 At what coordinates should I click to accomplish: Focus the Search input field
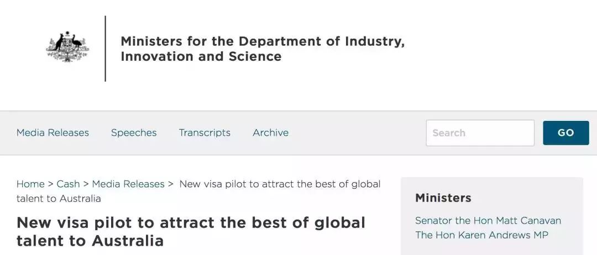click(x=480, y=133)
